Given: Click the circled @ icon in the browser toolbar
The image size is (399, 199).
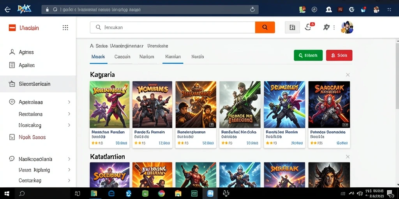Looking at the screenshot, I should (x=314, y=10).
